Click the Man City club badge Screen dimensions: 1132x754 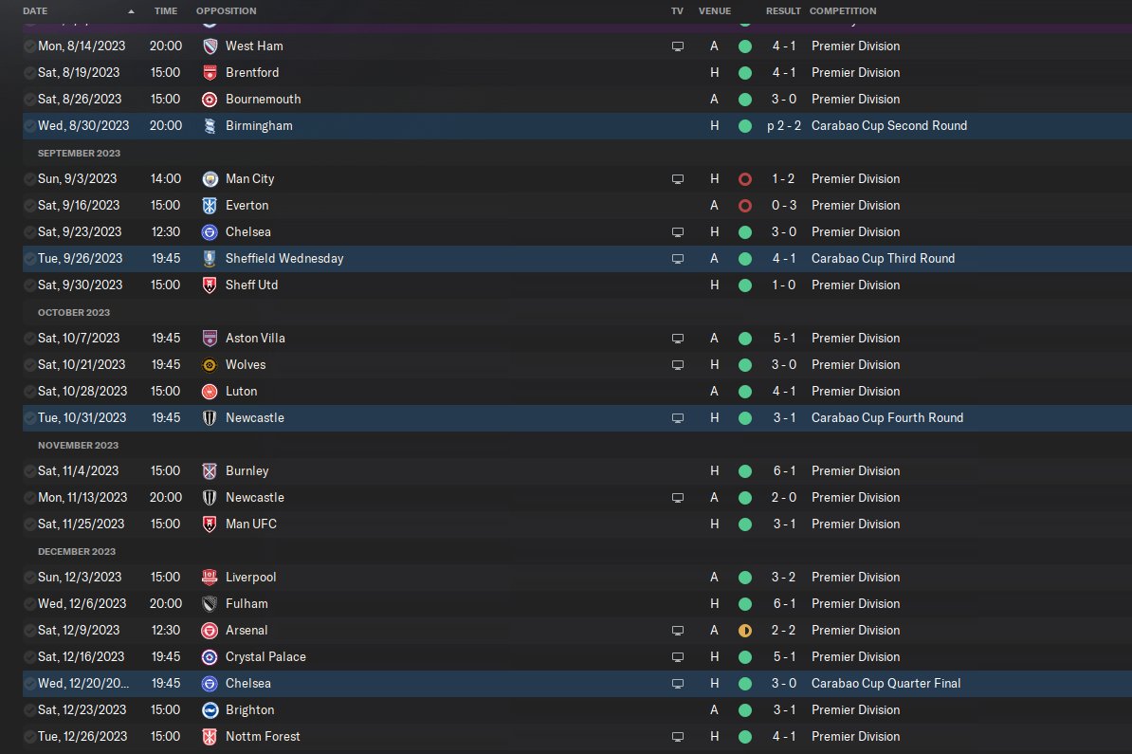point(210,179)
